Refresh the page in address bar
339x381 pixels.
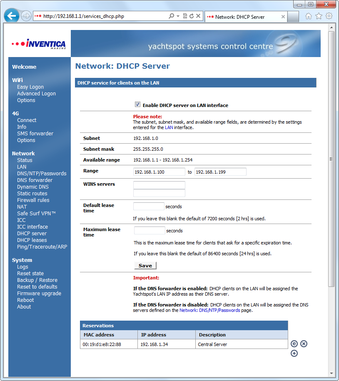[x=192, y=16]
